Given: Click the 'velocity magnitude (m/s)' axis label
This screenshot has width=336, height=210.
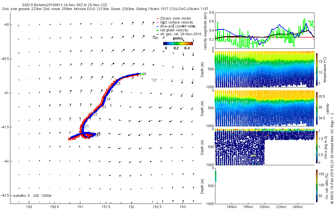Looking at the screenshot, I should click(206, 31).
